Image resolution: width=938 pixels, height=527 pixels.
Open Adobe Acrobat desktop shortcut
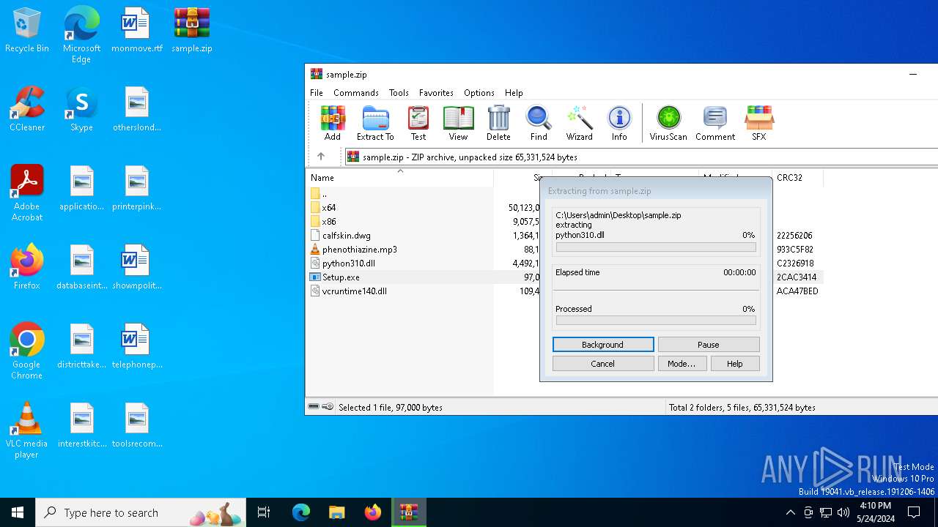(x=27, y=193)
